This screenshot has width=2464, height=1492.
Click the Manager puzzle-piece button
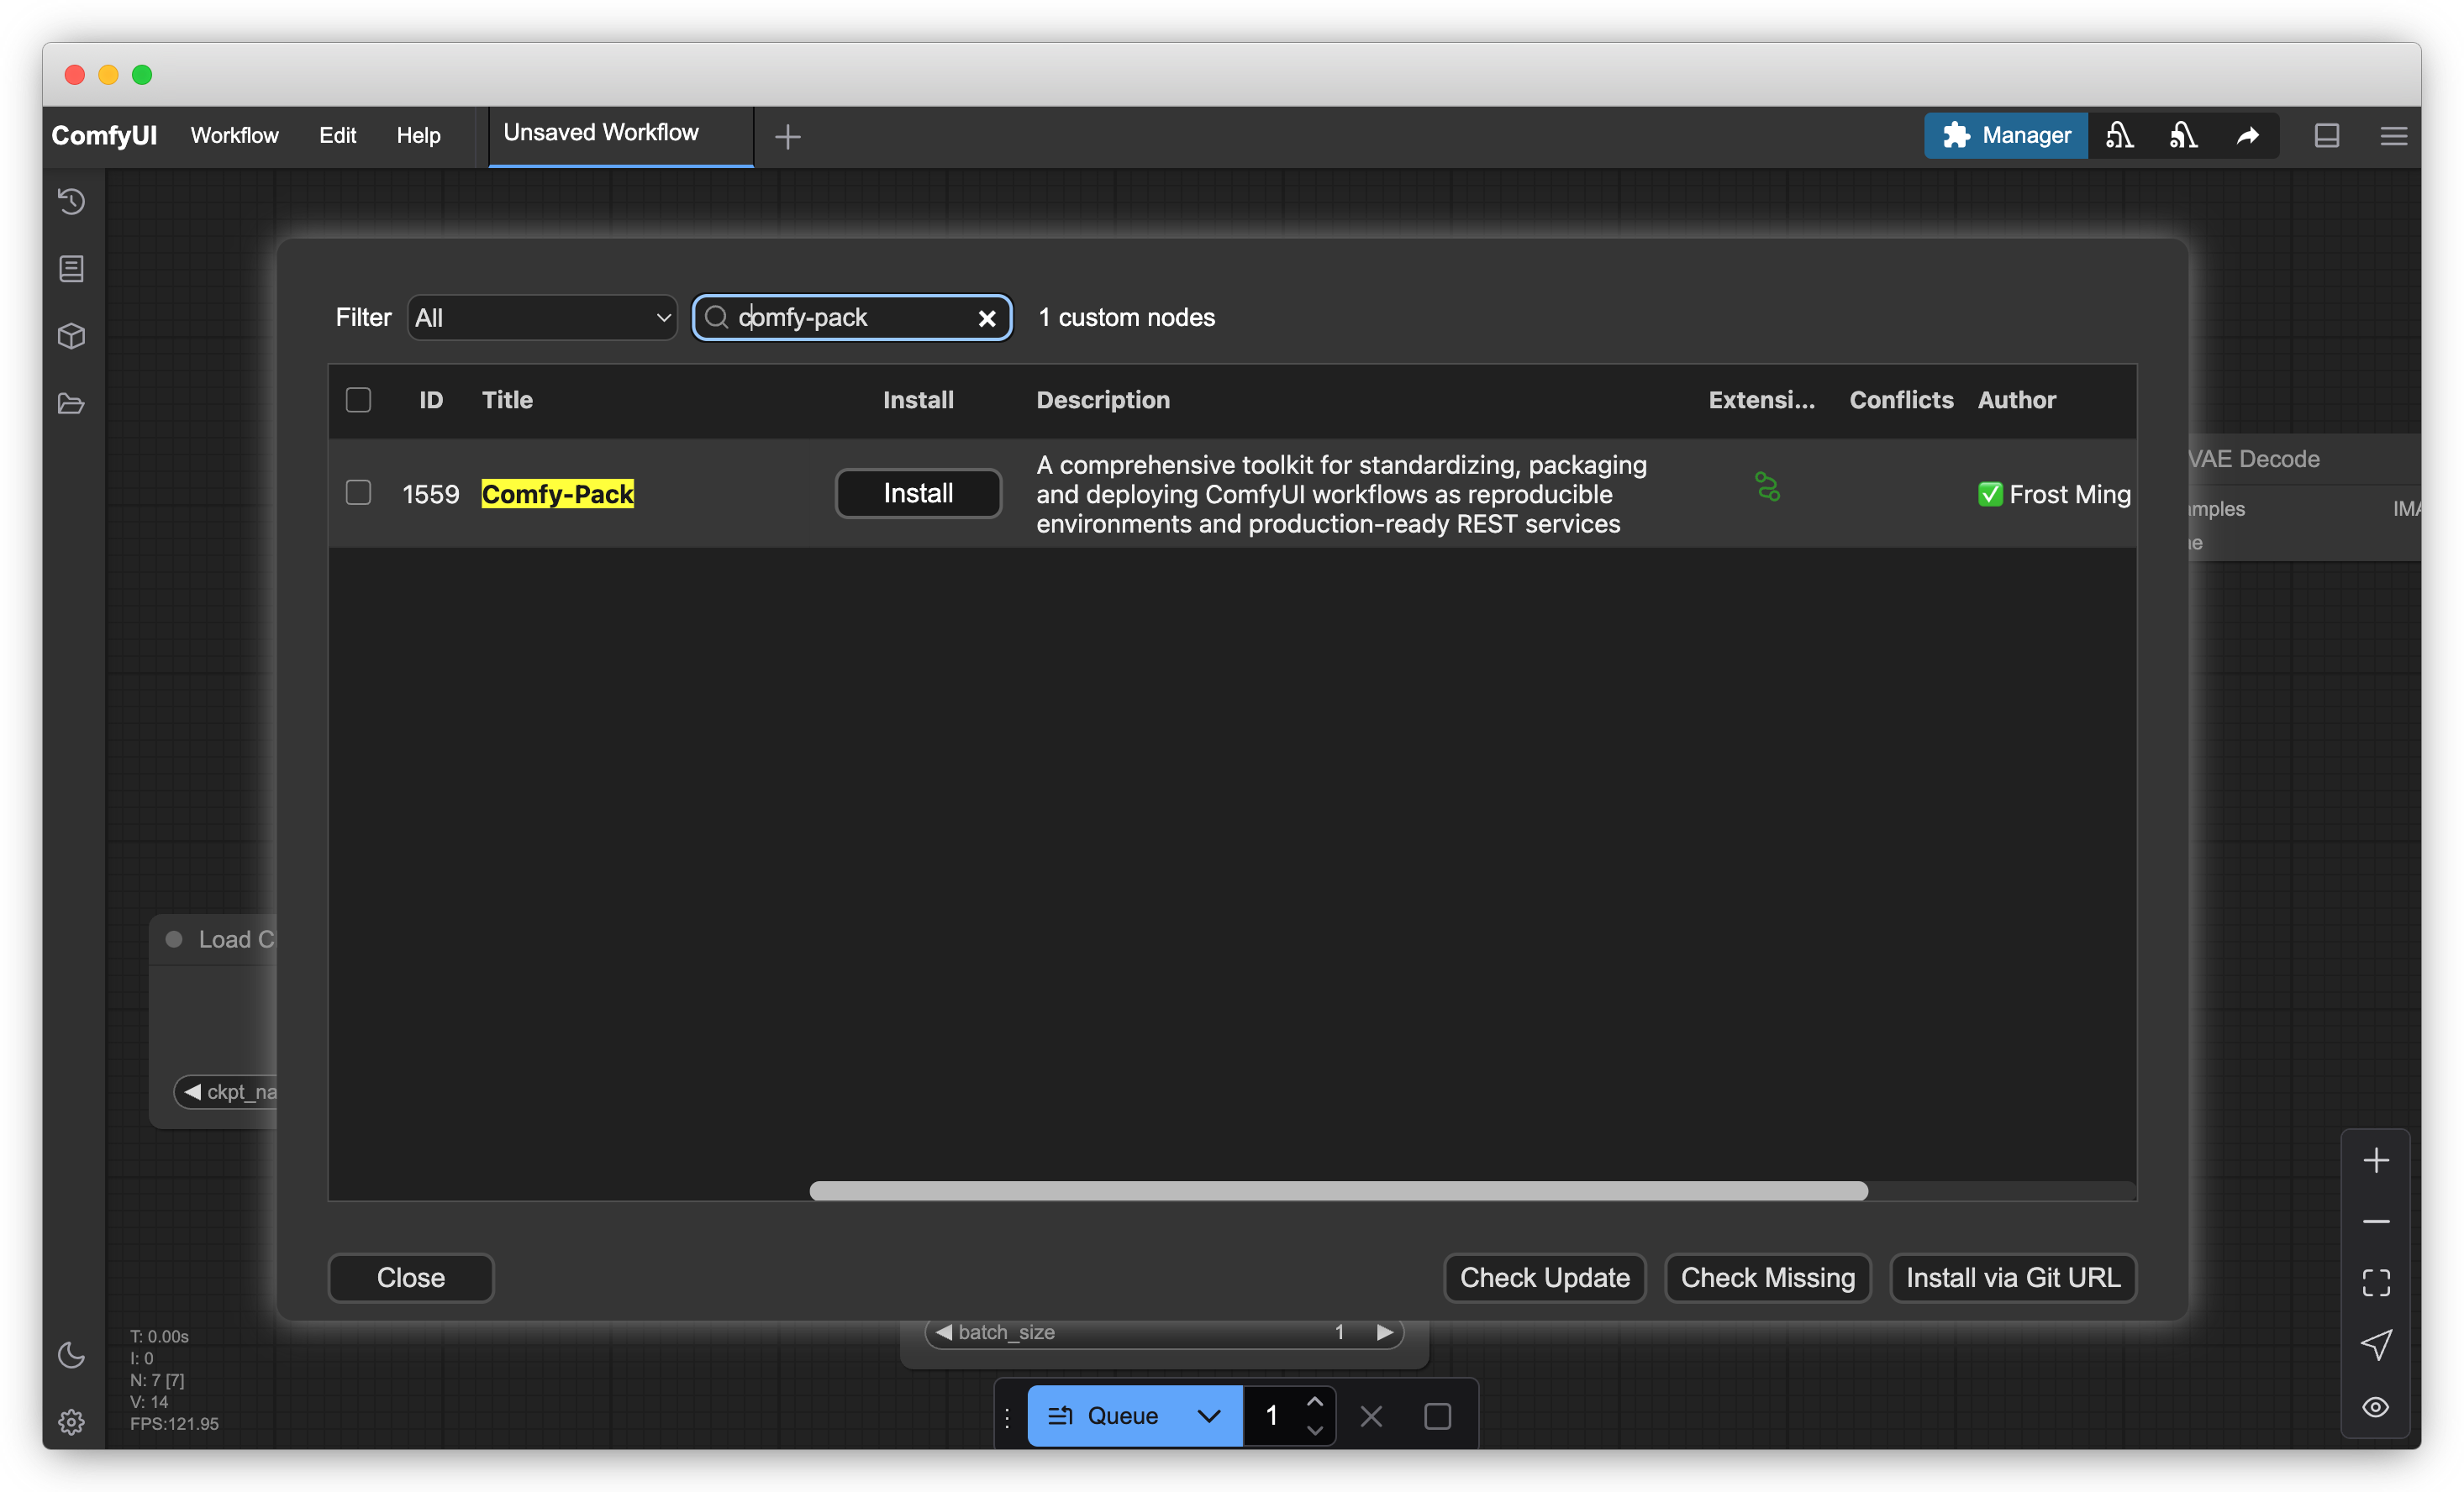coord(2006,135)
